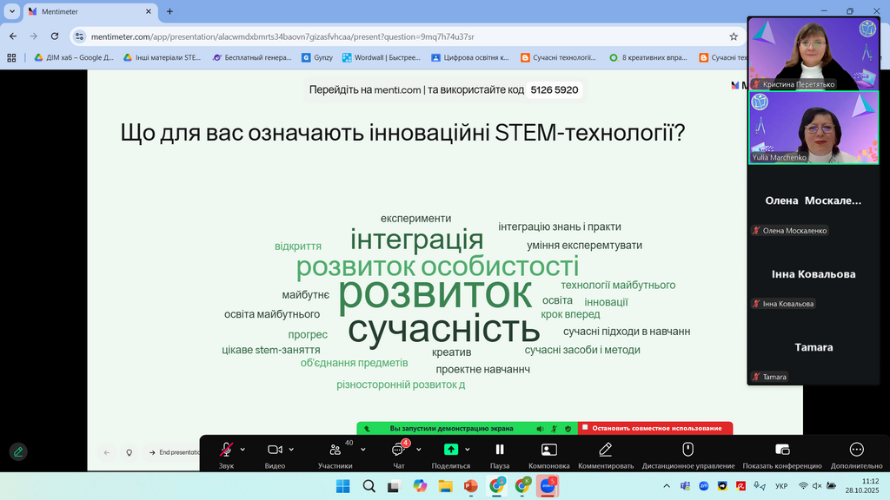Open Компоновка layout options
This screenshot has width=890, height=500.
(x=548, y=450)
